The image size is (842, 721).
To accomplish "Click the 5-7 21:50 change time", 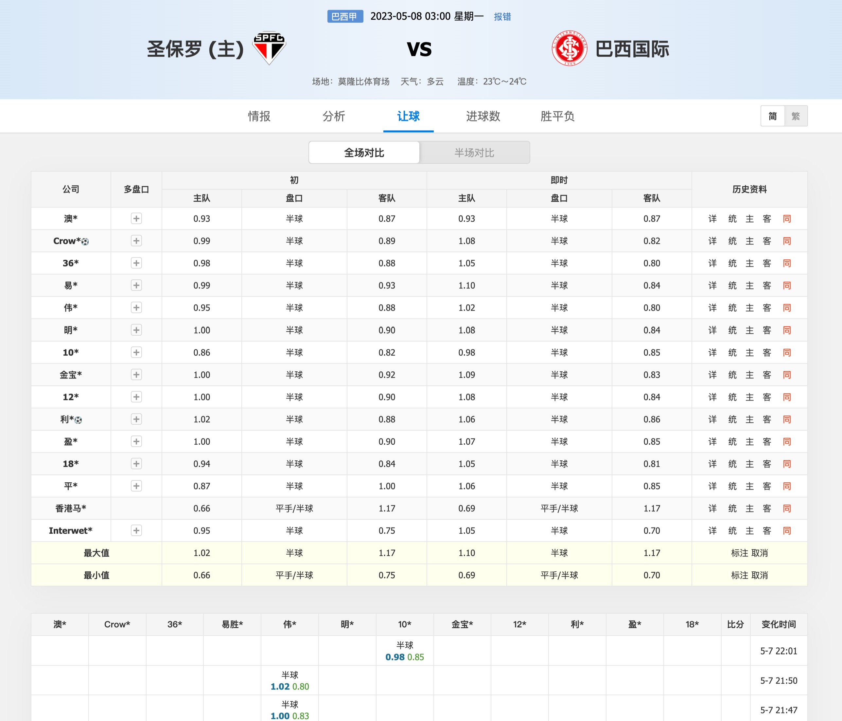I will click(x=779, y=681).
